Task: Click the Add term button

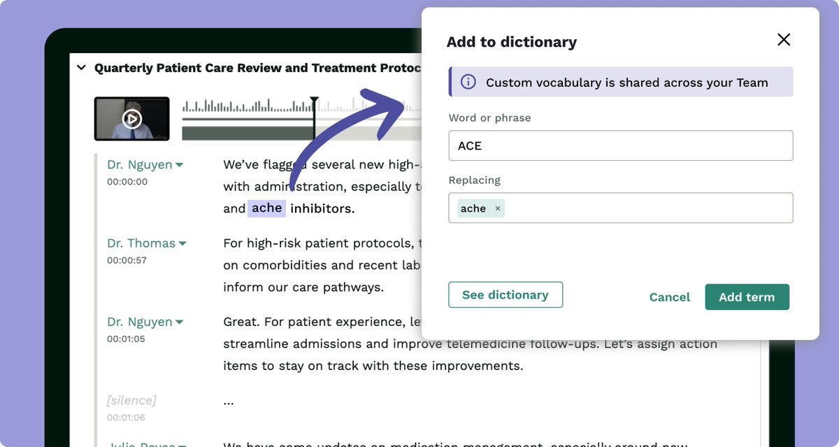Action: tap(747, 297)
